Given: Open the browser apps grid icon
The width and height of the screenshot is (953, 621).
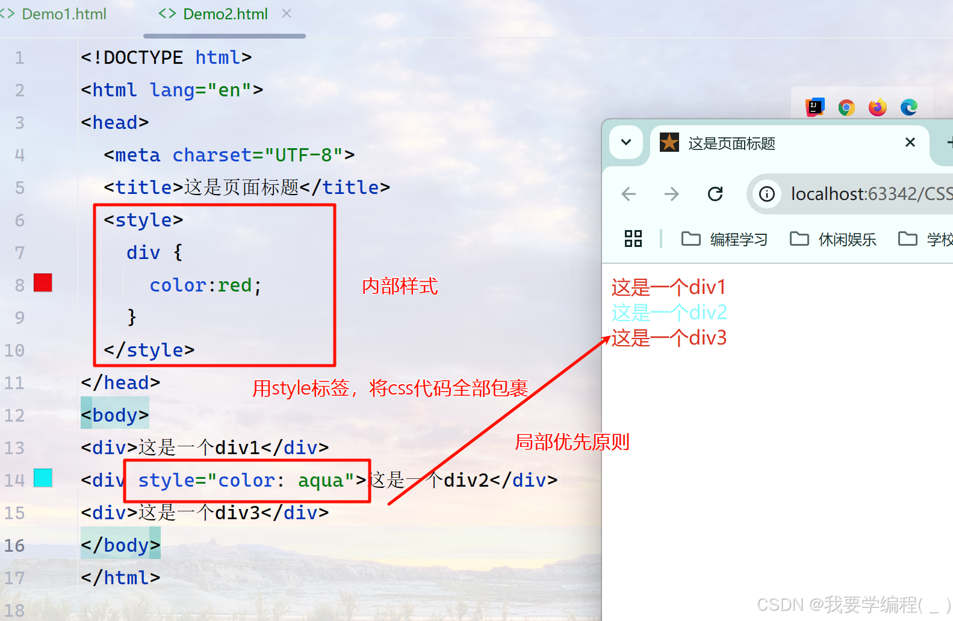Looking at the screenshot, I should [633, 239].
